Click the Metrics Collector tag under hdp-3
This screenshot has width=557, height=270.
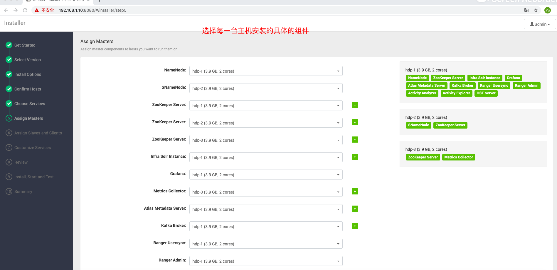pos(458,157)
